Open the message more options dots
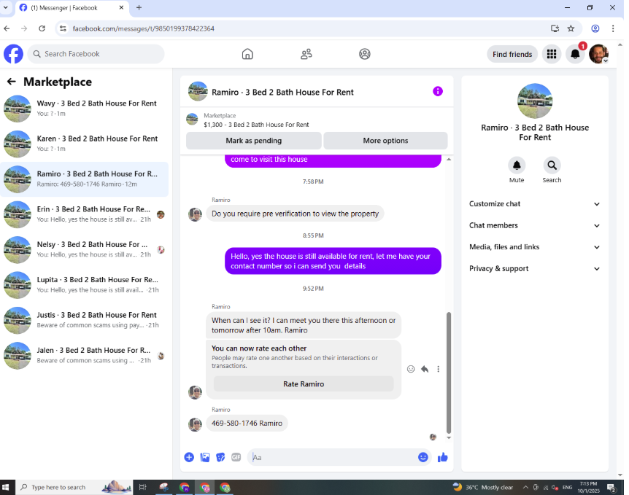This screenshot has height=495, width=629. click(438, 369)
